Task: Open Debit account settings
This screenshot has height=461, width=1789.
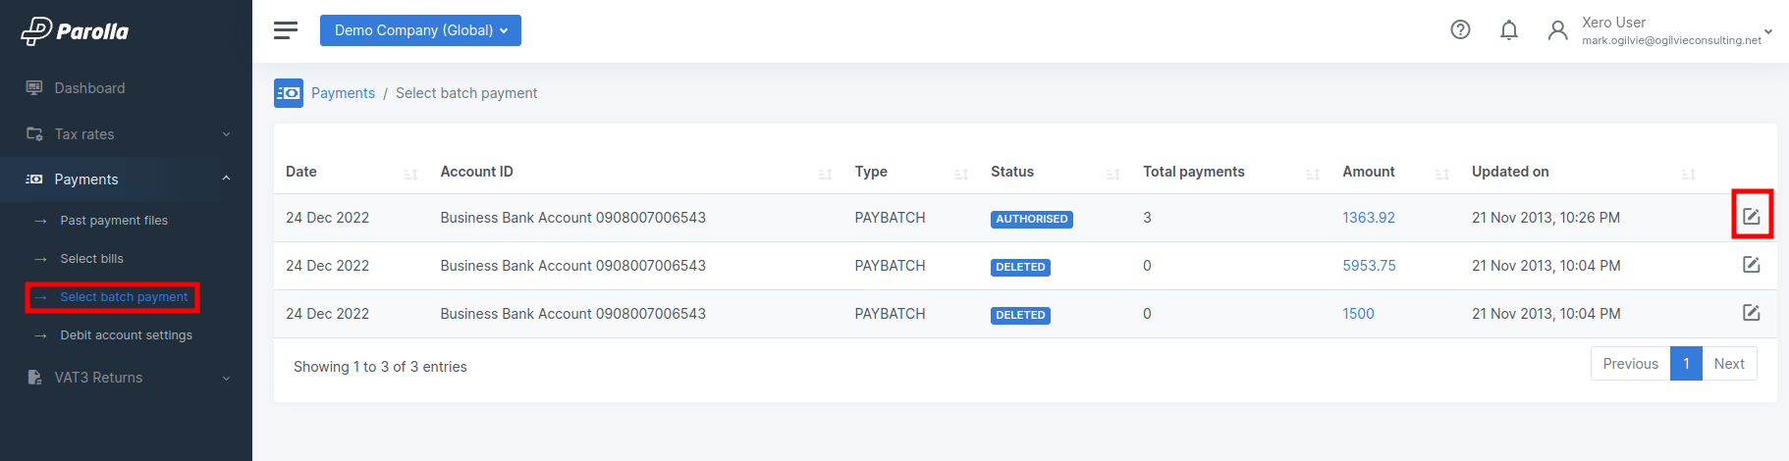Action: 126,335
